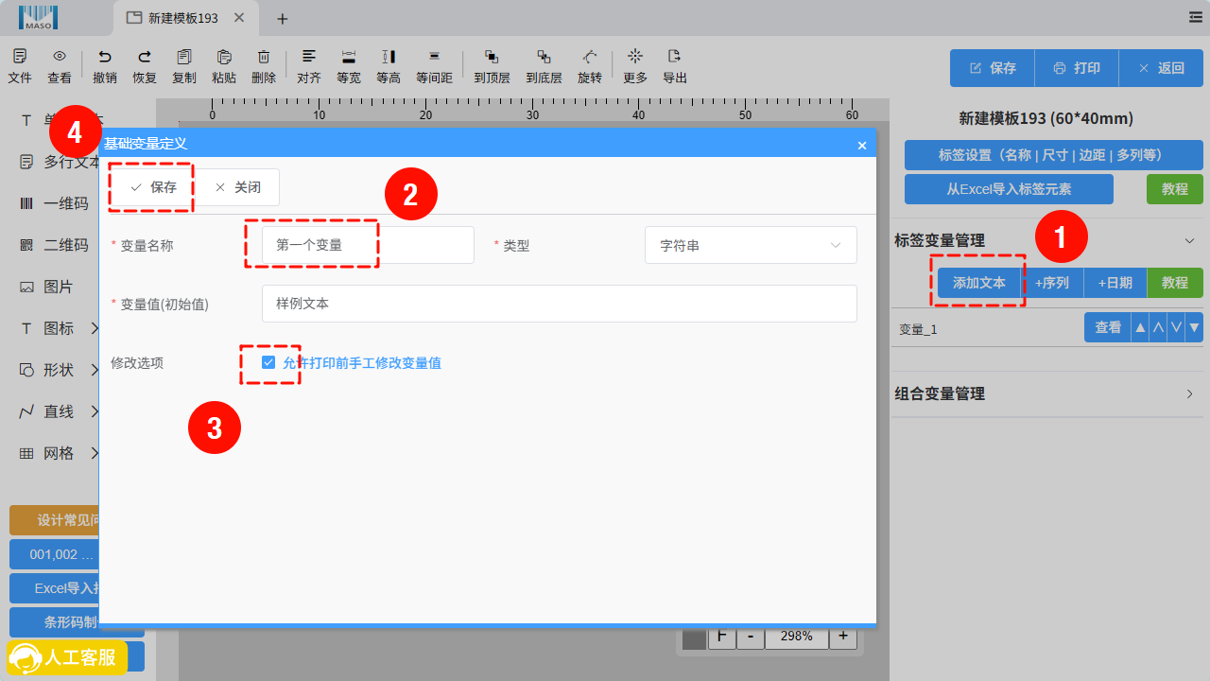Move 变量_1 to bottom with ▼
Screen dimensions: 1210x681
[1195, 328]
